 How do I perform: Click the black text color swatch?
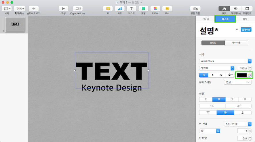point(242,75)
